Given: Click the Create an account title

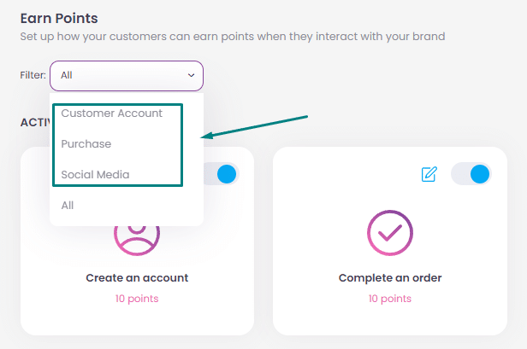Looking at the screenshot, I should coord(137,277).
